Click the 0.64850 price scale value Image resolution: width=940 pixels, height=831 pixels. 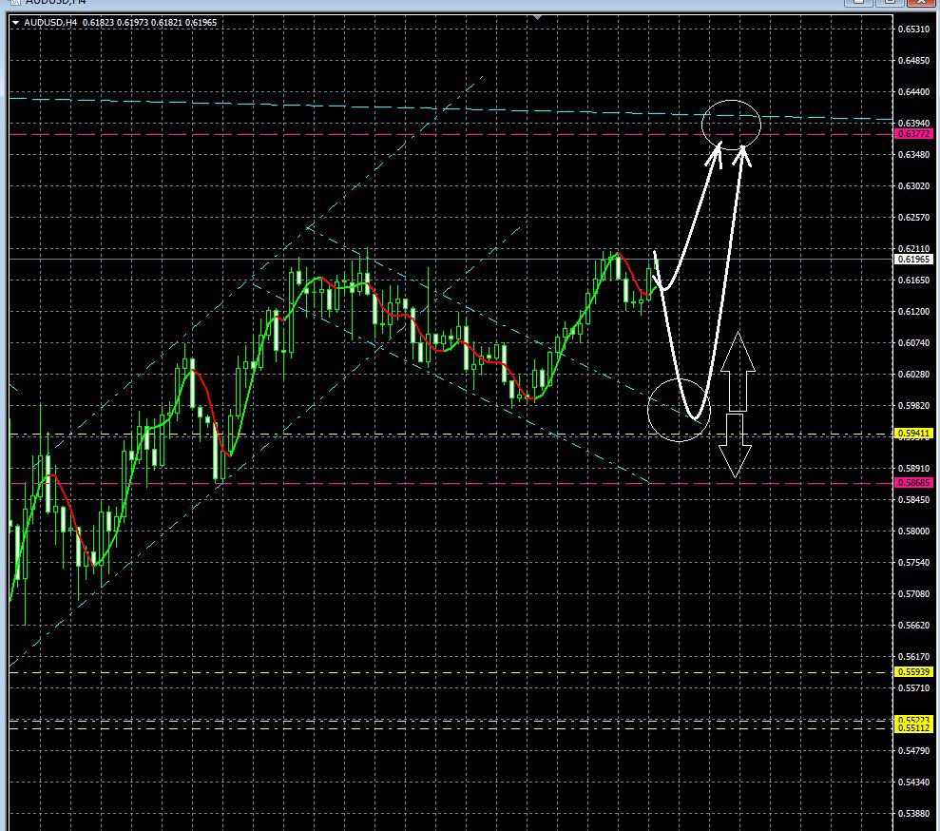click(913, 61)
